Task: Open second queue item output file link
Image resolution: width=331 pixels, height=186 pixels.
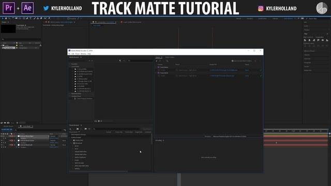Action: coord(222,76)
